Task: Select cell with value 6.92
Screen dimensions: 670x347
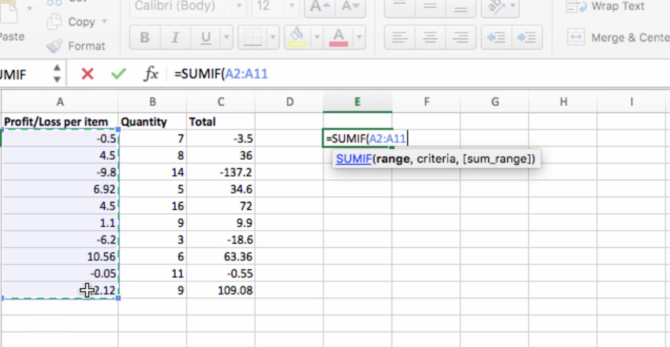Action: [60, 189]
